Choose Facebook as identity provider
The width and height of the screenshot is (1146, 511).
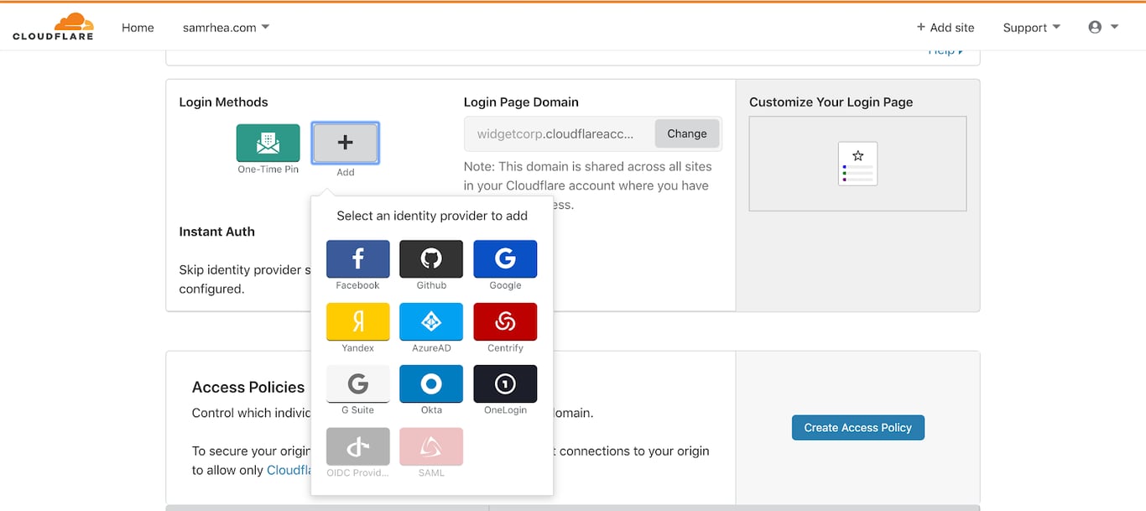point(357,259)
